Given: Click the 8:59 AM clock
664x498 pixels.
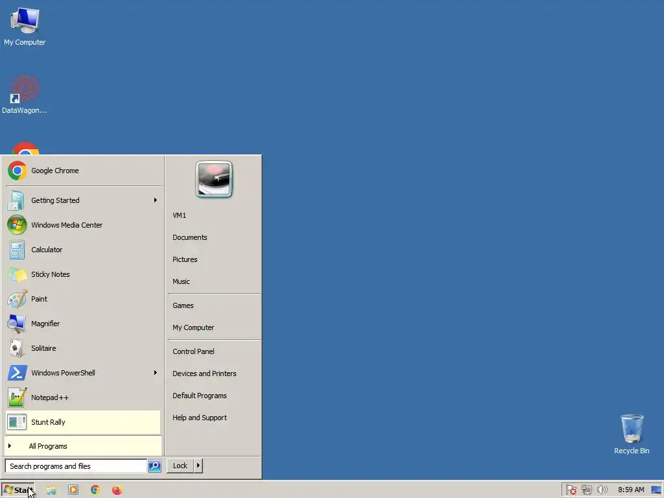Looking at the screenshot, I should (x=631, y=490).
